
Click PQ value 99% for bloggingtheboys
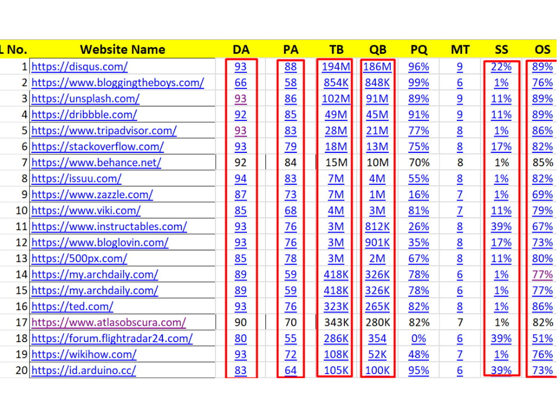coord(418,83)
